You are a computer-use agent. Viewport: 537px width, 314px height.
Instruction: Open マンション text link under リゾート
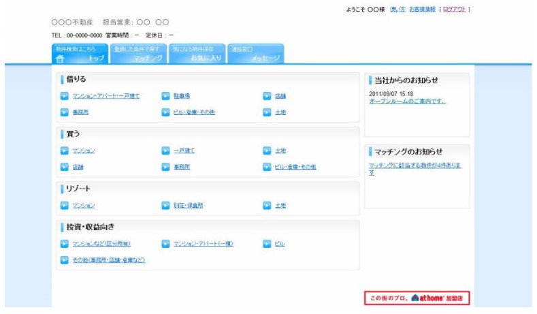tap(84, 205)
